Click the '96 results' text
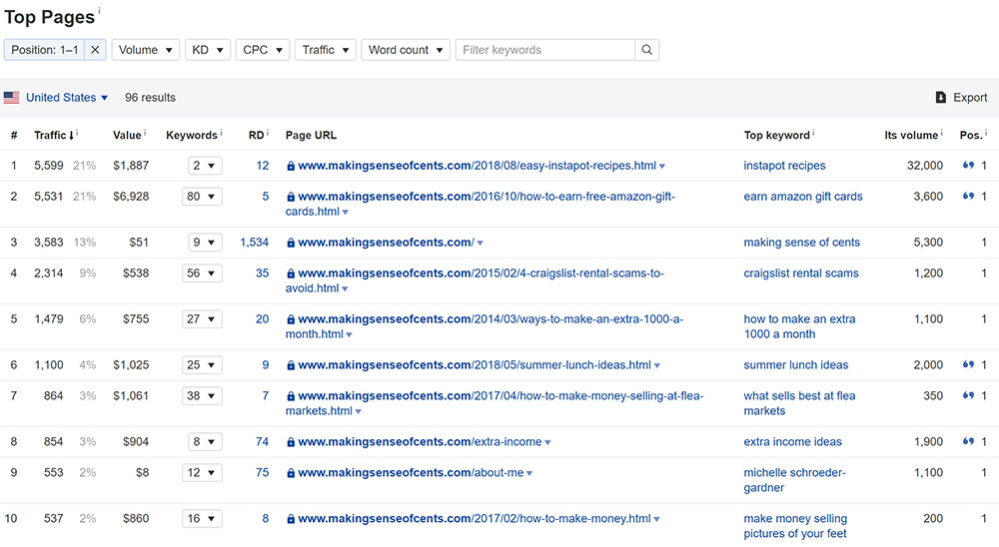This screenshot has width=999, height=547. 150,98
